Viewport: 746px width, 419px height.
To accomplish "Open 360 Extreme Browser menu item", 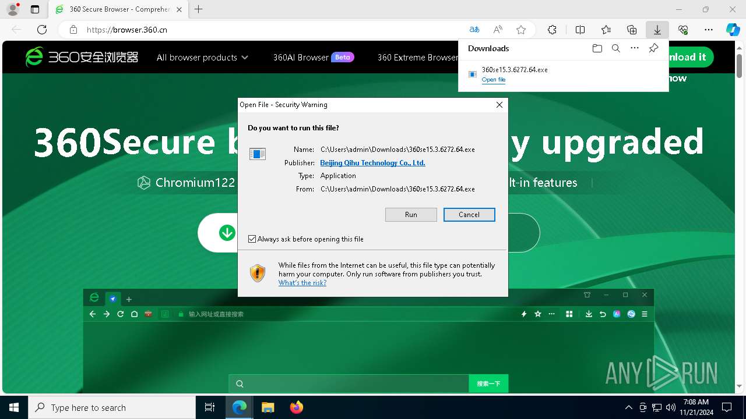I will [418, 57].
